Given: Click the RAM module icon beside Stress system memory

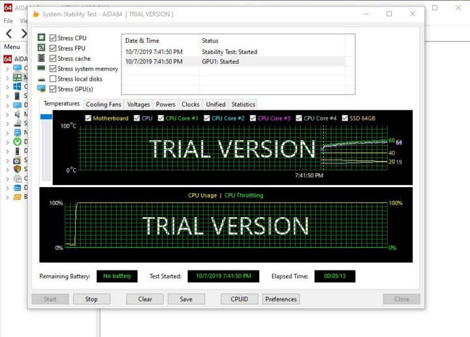Looking at the screenshot, I should 41,68.
